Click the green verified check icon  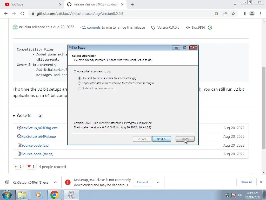tap(210, 28)
